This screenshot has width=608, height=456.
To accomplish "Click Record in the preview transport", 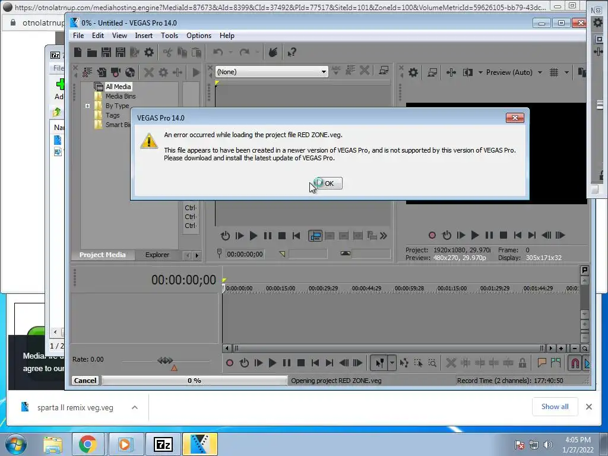I will 432,235.
